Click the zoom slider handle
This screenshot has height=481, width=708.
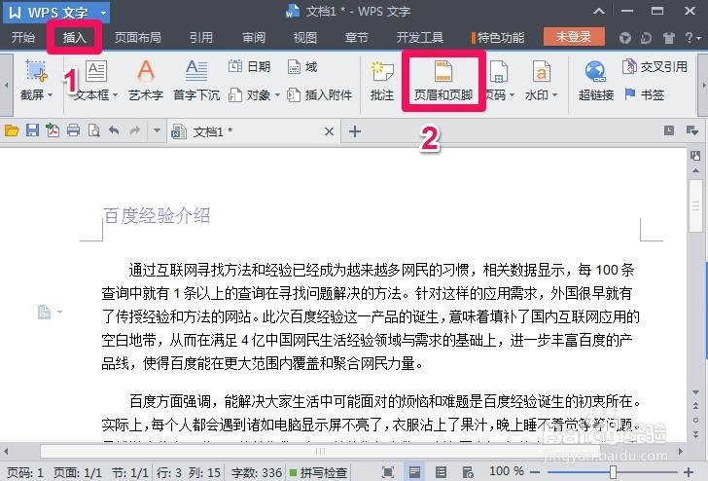coord(613,472)
